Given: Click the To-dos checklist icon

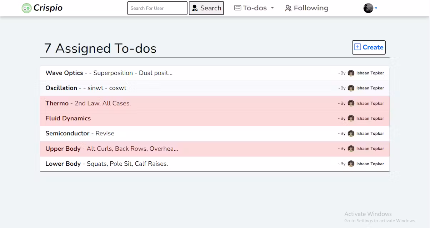Looking at the screenshot, I should point(237,8).
